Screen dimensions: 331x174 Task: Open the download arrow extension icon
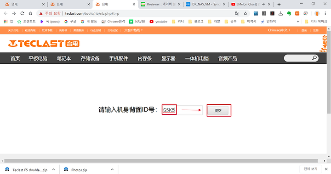(x=280, y=13)
